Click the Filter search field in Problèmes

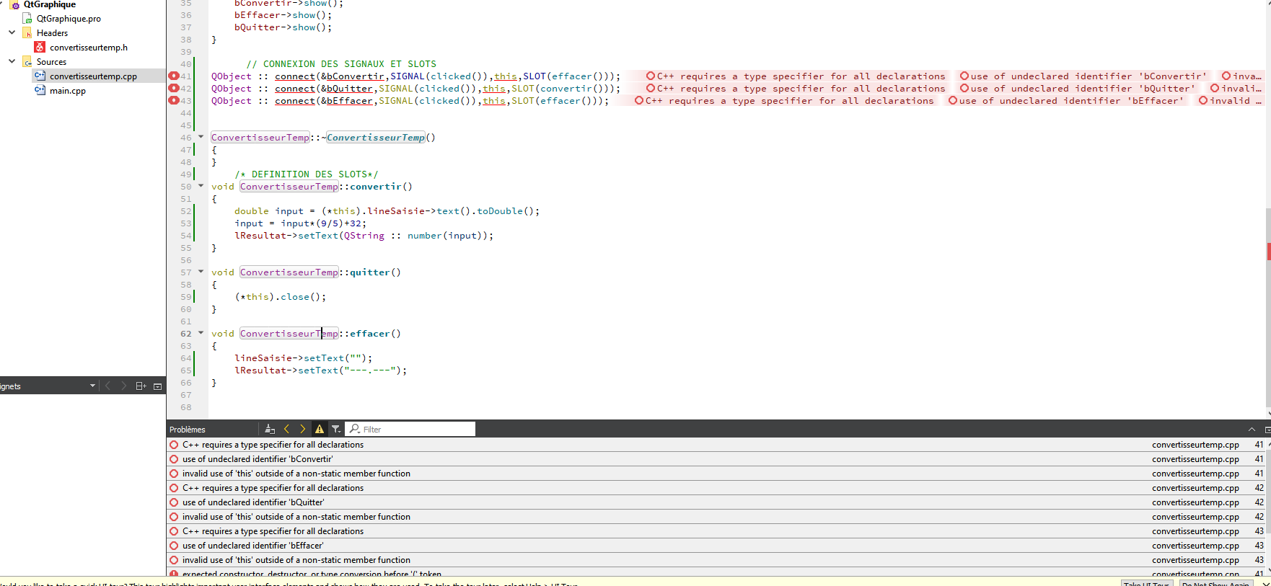[x=410, y=429]
